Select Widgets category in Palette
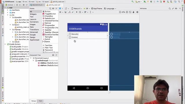 (33, 14)
